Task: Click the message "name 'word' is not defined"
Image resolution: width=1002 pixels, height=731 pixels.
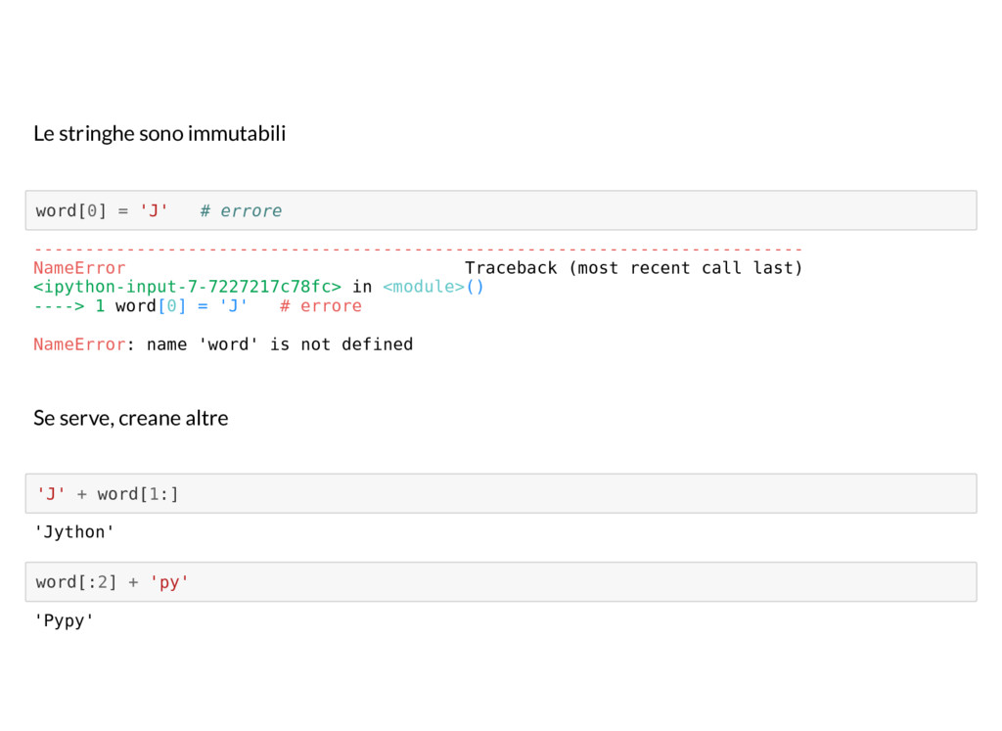Action: pos(280,344)
